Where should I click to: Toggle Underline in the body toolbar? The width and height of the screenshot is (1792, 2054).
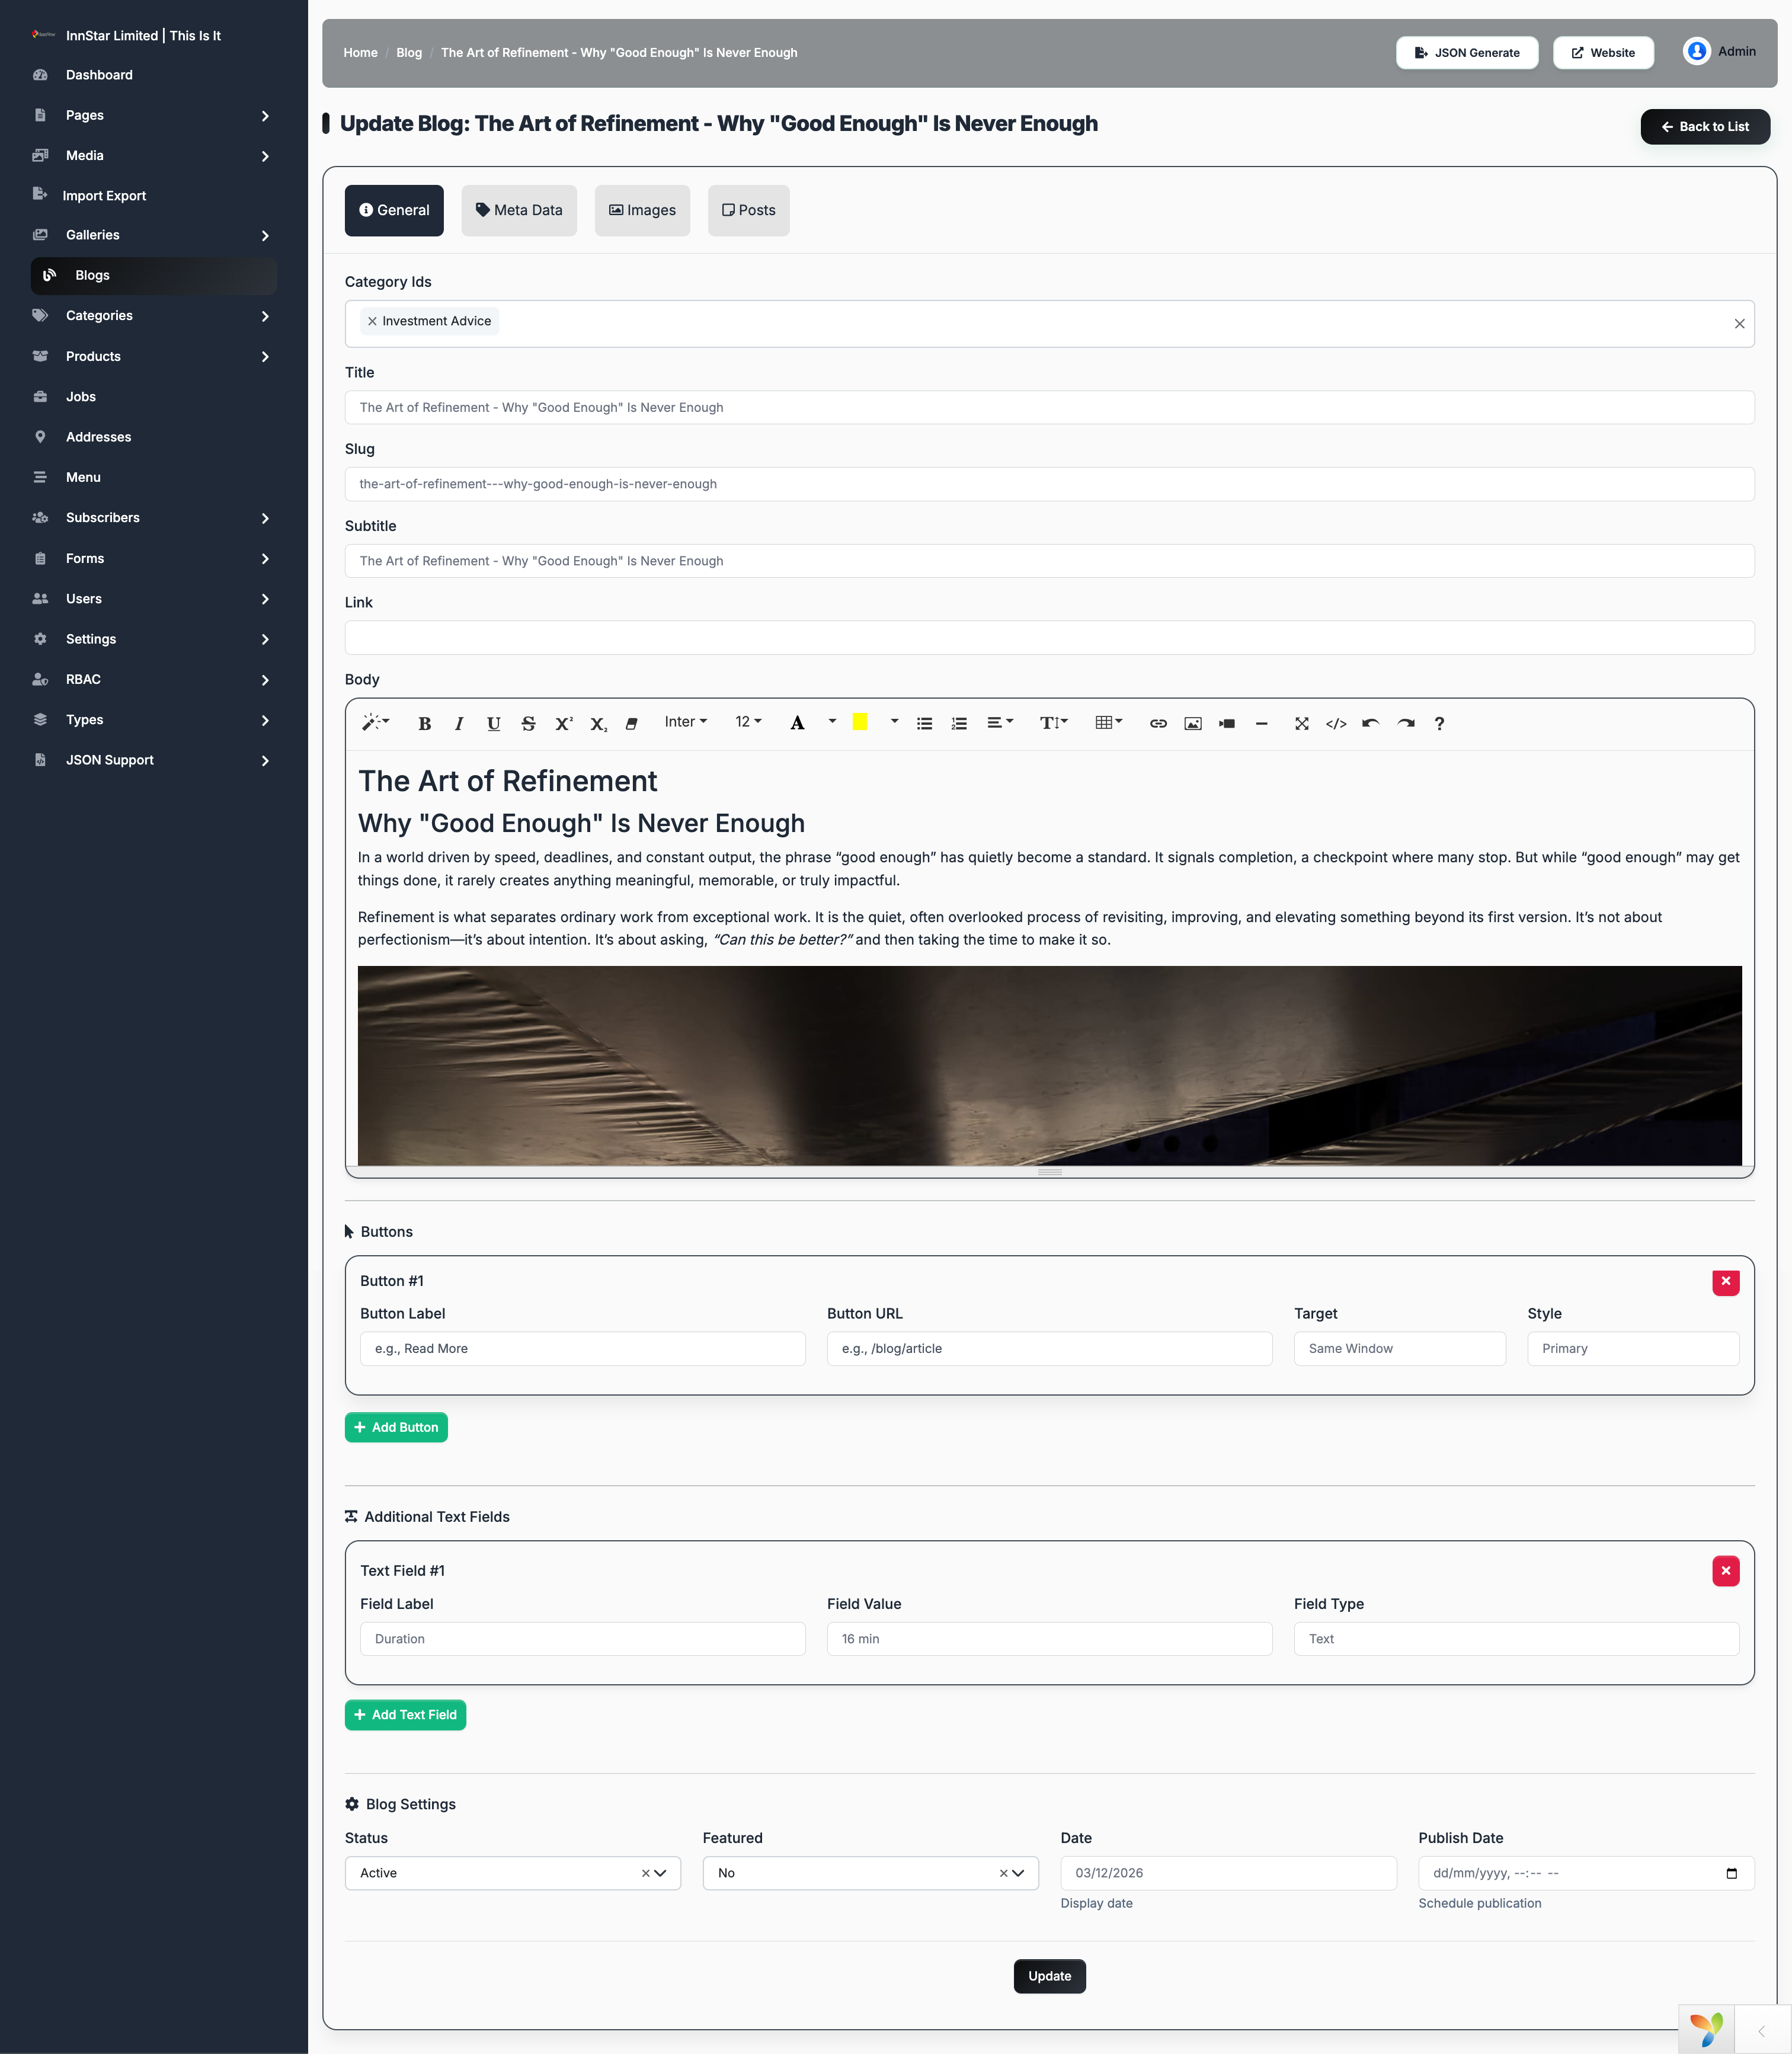494,723
